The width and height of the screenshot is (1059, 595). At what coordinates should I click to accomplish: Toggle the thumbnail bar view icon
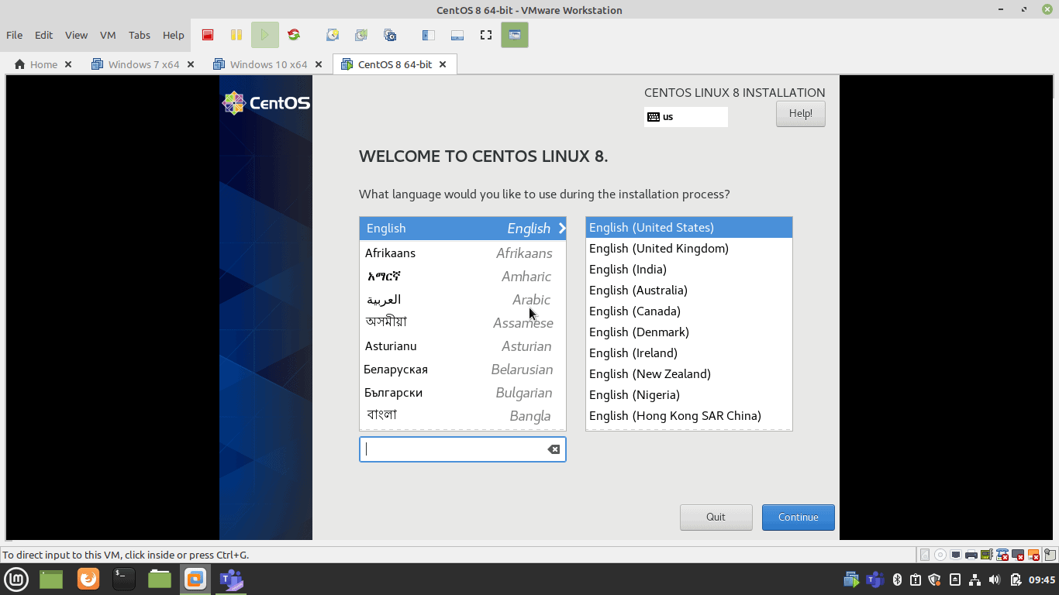(x=457, y=35)
